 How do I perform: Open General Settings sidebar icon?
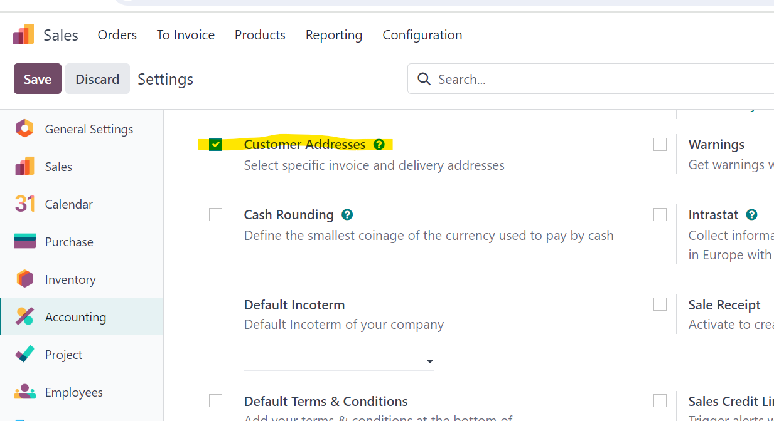pos(24,129)
